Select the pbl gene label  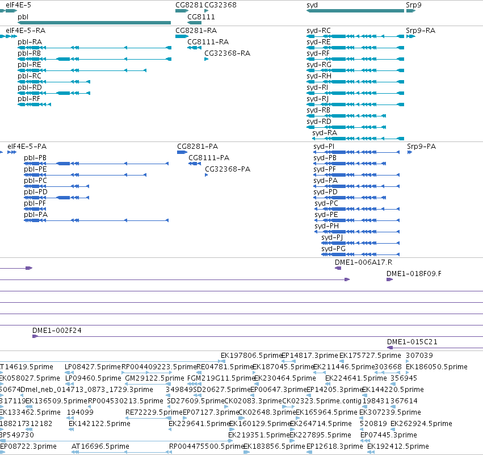(x=23, y=17)
